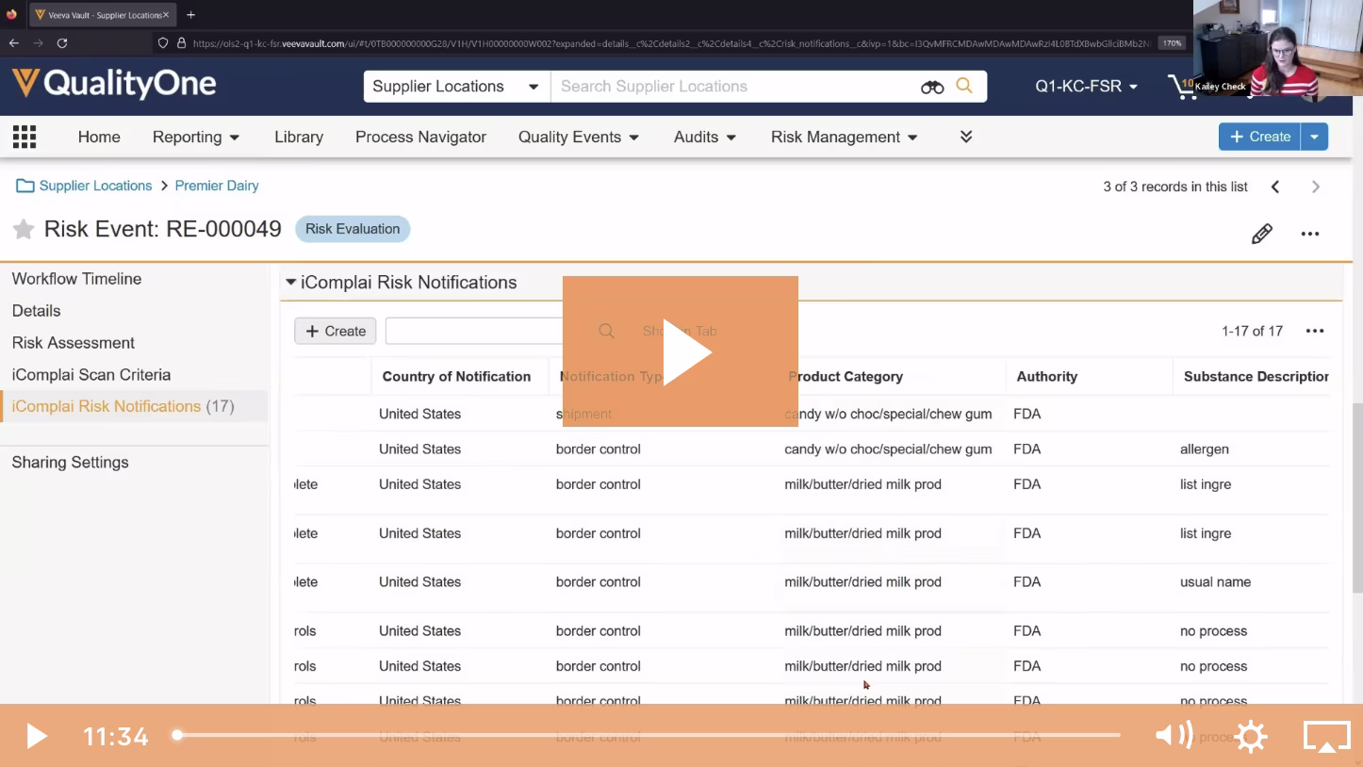Open a new browser tab
The height and width of the screenshot is (767, 1363).
click(x=190, y=15)
